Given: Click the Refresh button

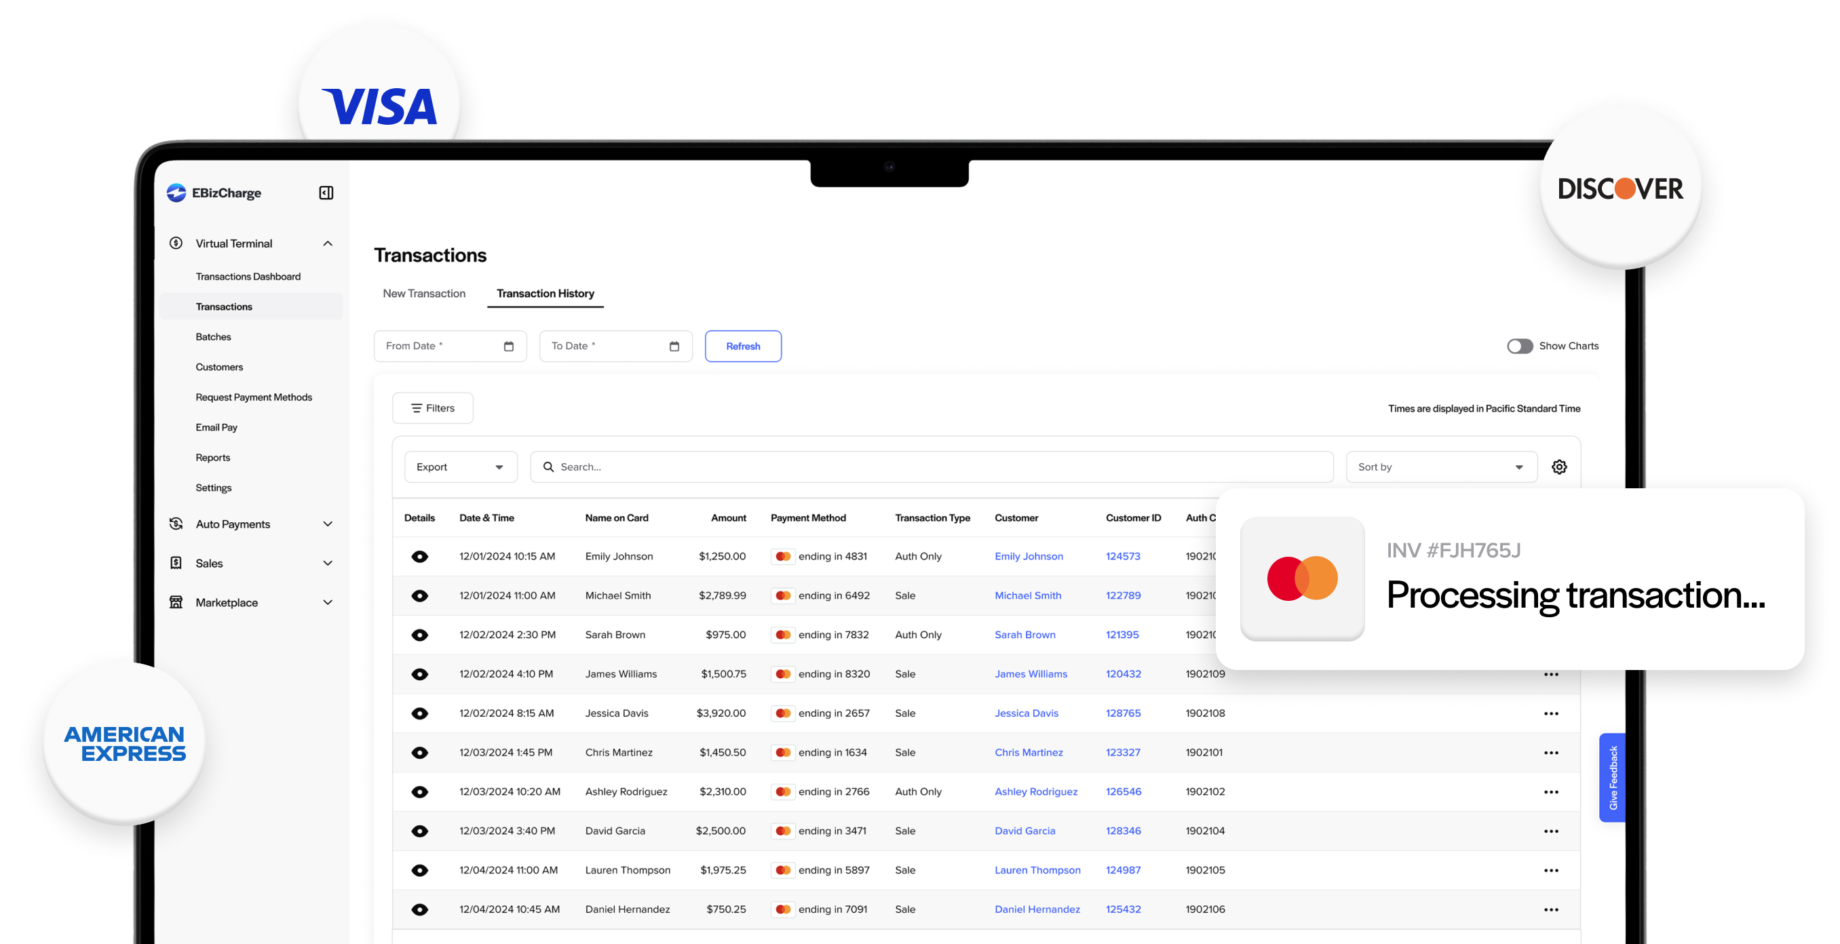Looking at the screenshot, I should point(743,347).
